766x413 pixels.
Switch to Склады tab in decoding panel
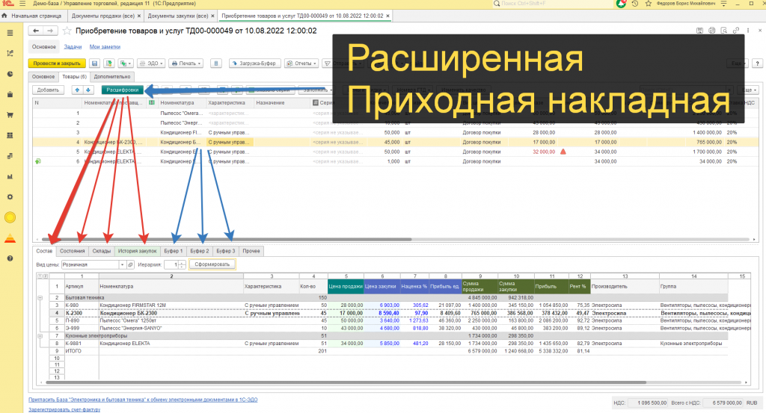102,251
